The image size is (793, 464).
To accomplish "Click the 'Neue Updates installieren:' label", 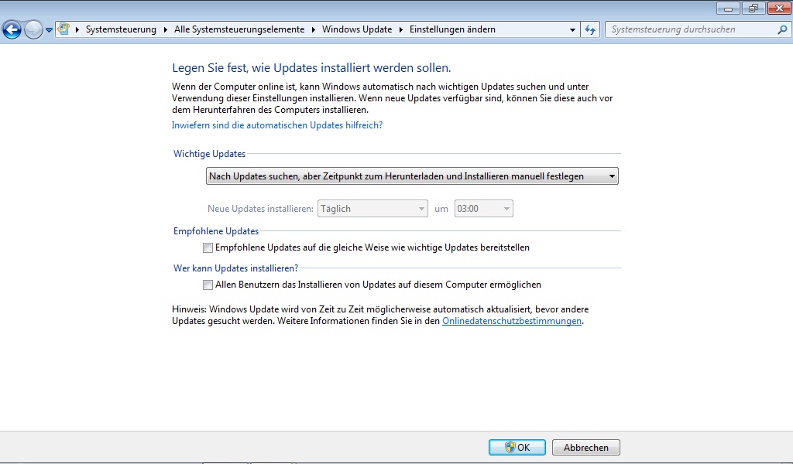I will (260, 209).
